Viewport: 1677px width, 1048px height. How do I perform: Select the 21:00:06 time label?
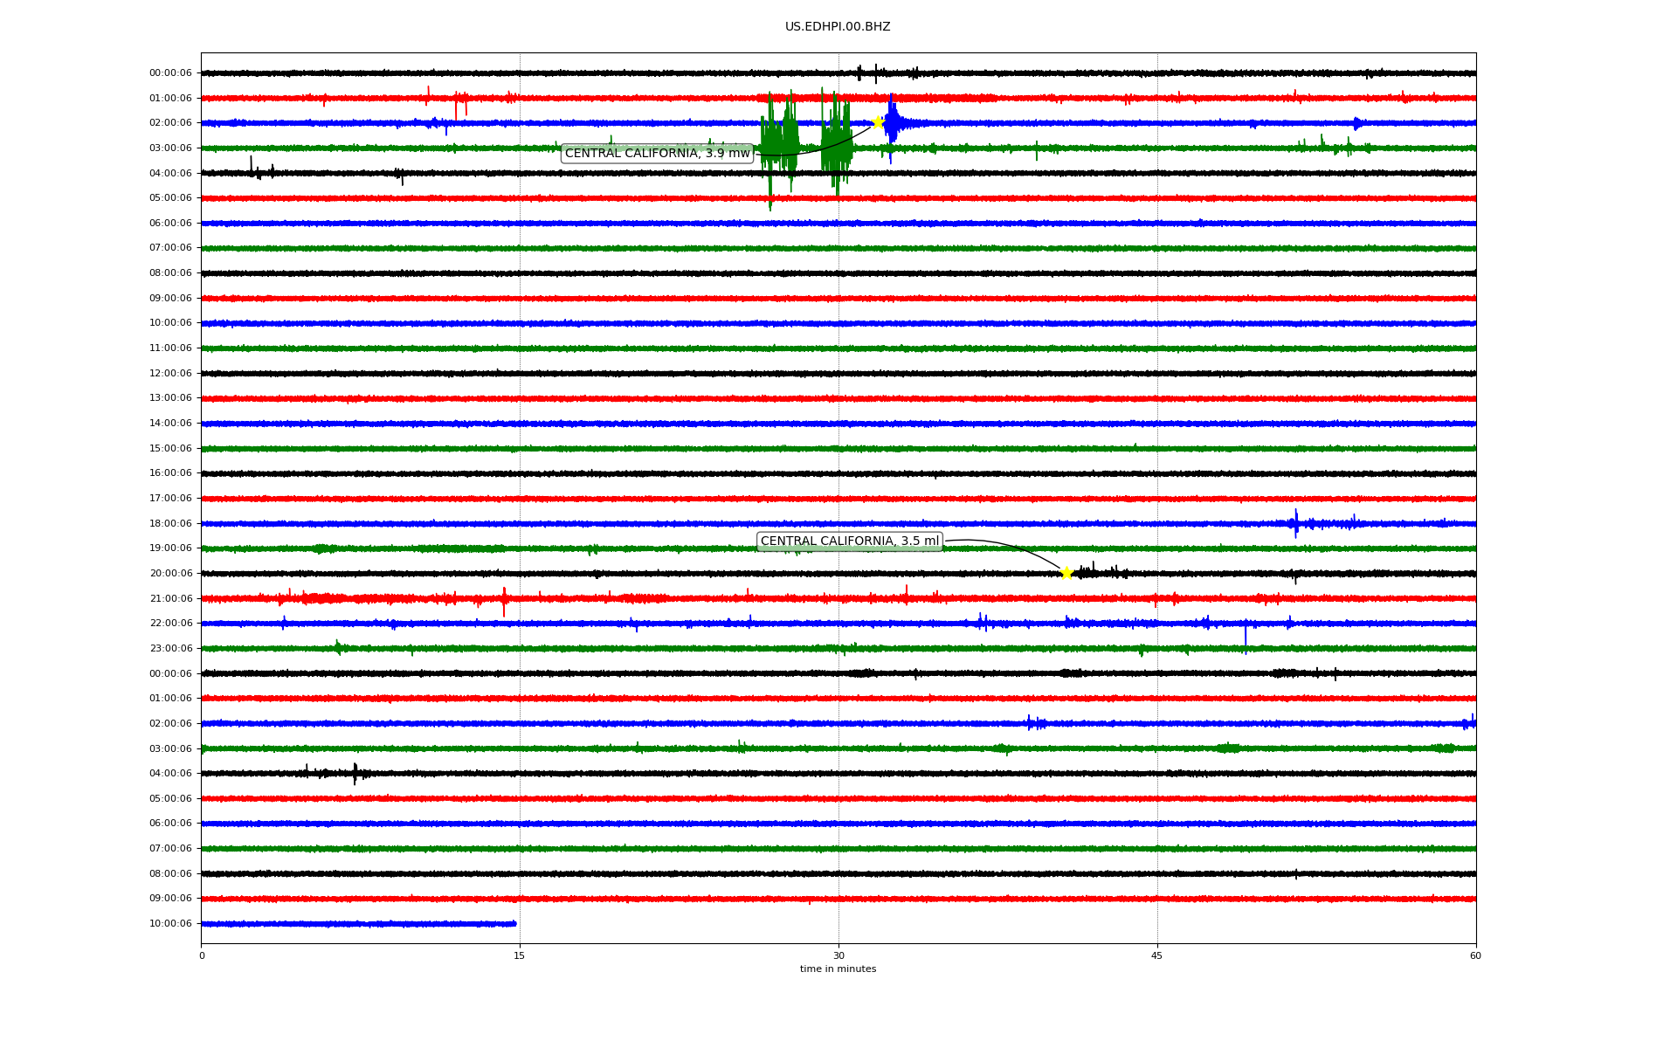(170, 599)
